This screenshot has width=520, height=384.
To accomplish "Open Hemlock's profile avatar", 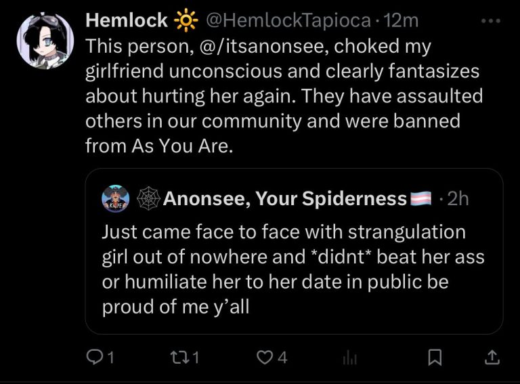I will tap(45, 40).
